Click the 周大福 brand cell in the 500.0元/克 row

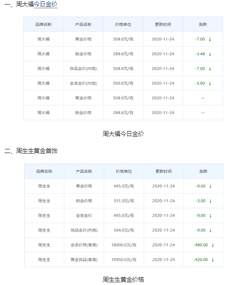pos(44,83)
